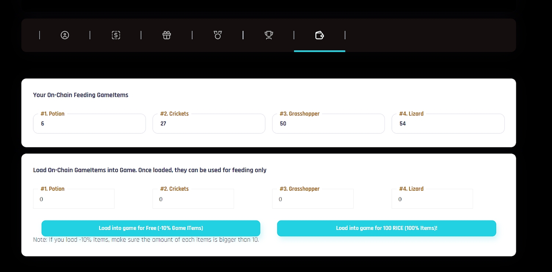This screenshot has width=552, height=272.
Task: Open the dollar sign icon tab
Action: [116, 35]
